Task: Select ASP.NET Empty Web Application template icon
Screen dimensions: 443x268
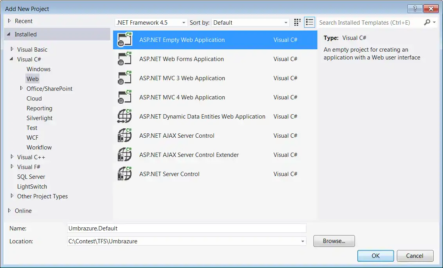Action: (124, 40)
